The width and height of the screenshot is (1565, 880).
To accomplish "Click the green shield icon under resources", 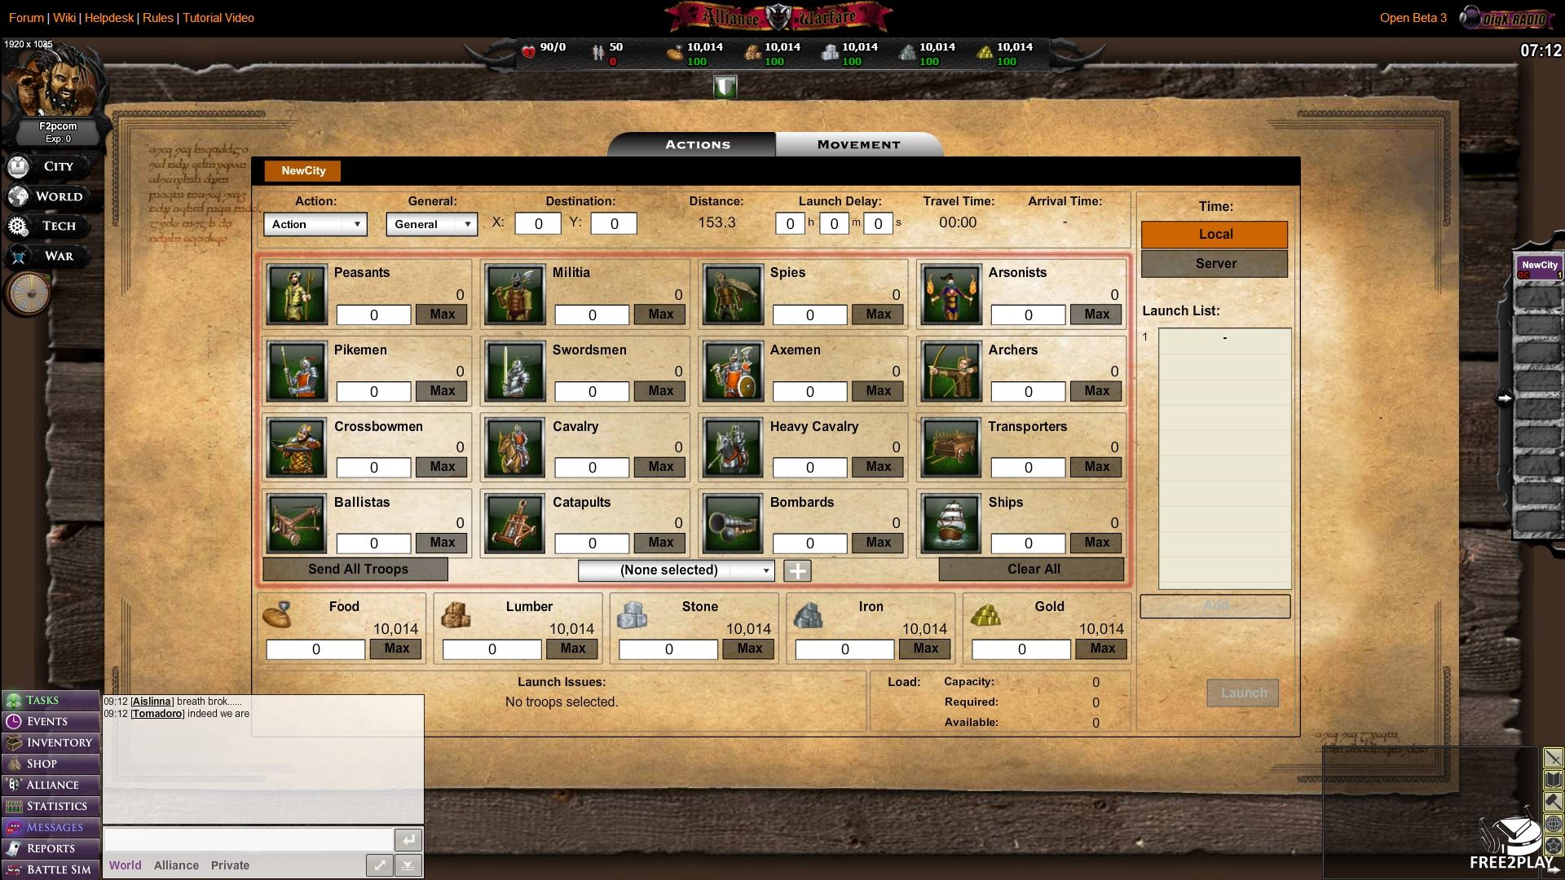I will [x=725, y=86].
